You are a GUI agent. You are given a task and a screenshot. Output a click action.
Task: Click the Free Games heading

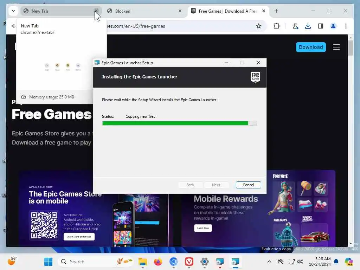coord(52,114)
